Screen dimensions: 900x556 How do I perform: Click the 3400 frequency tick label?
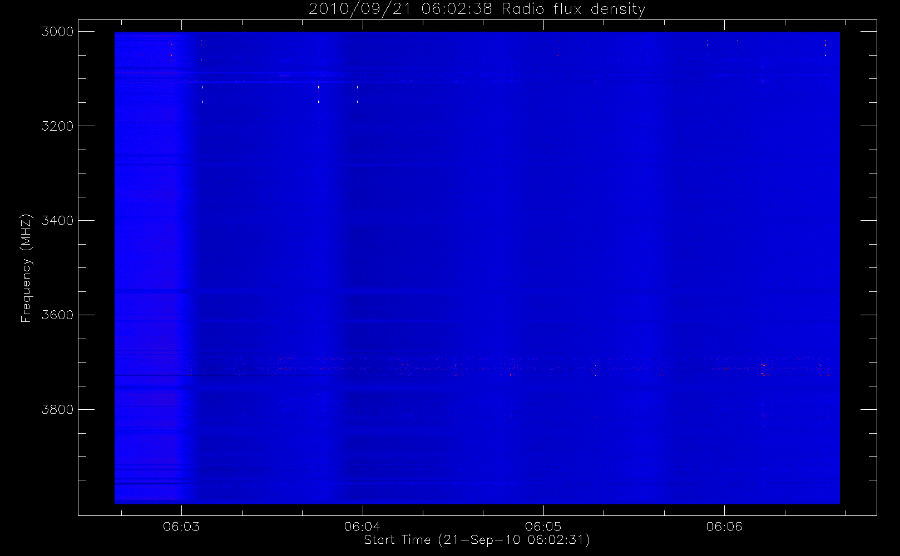58,221
